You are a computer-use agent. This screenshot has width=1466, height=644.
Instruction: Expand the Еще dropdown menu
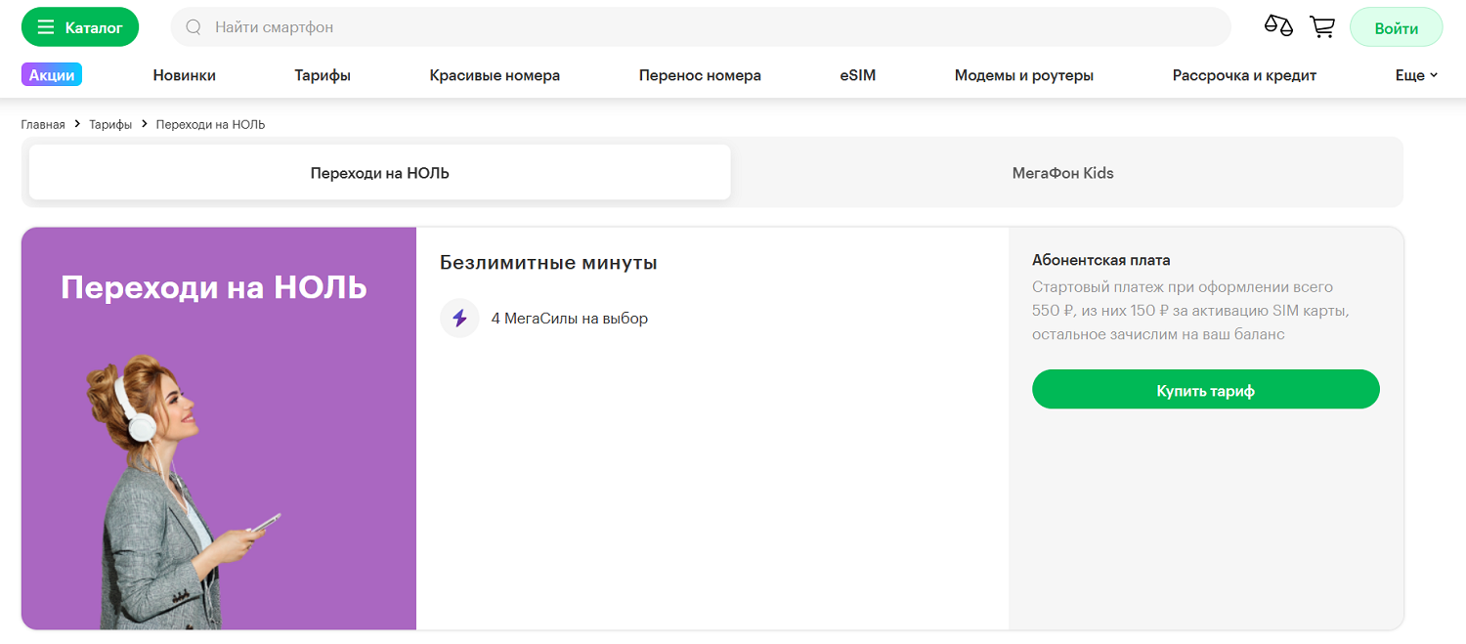tap(1416, 75)
